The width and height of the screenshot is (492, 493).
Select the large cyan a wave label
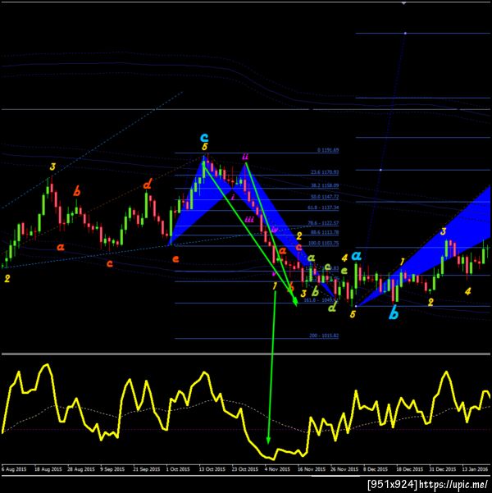pos(356,256)
